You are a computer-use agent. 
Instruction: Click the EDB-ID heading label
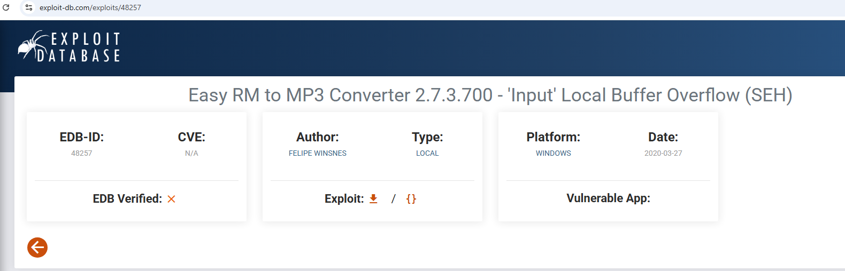pos(81,137)
